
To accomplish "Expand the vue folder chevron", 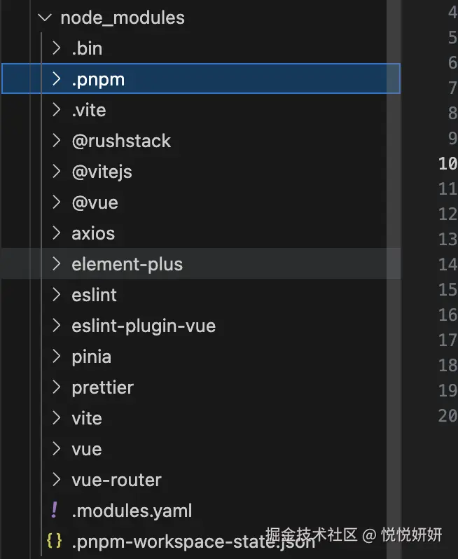I will (57, 449).
